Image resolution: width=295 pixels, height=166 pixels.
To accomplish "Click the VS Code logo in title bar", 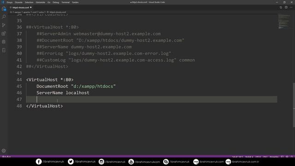I will click(3, 2).
